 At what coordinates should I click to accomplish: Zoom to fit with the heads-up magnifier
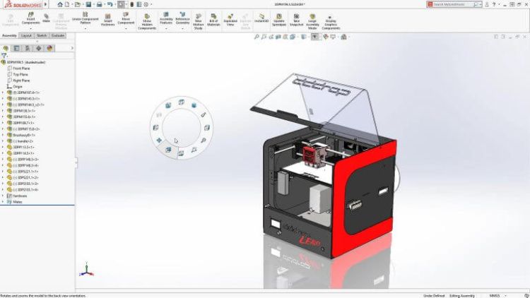[x=257, y=37]
